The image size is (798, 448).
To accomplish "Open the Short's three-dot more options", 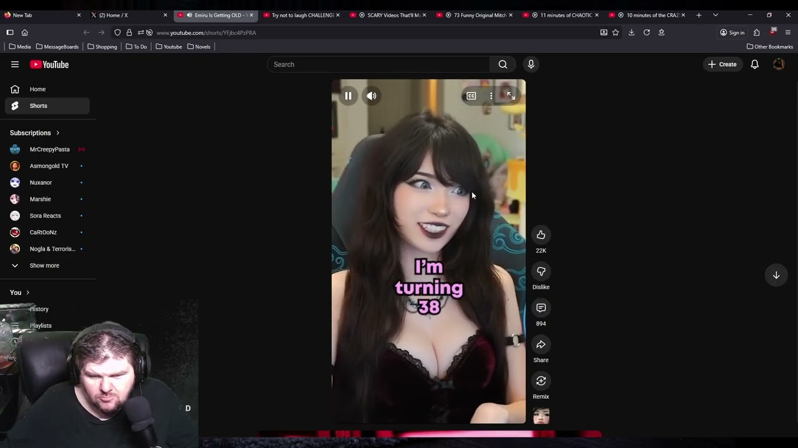I will tap(491, 96).
